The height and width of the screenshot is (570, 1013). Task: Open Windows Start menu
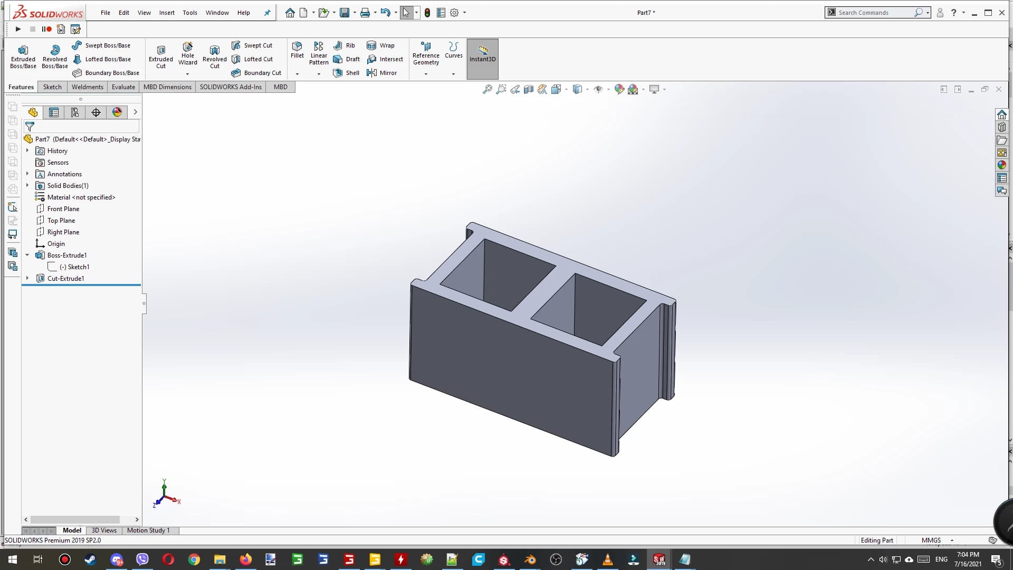(x=13, y=559)
